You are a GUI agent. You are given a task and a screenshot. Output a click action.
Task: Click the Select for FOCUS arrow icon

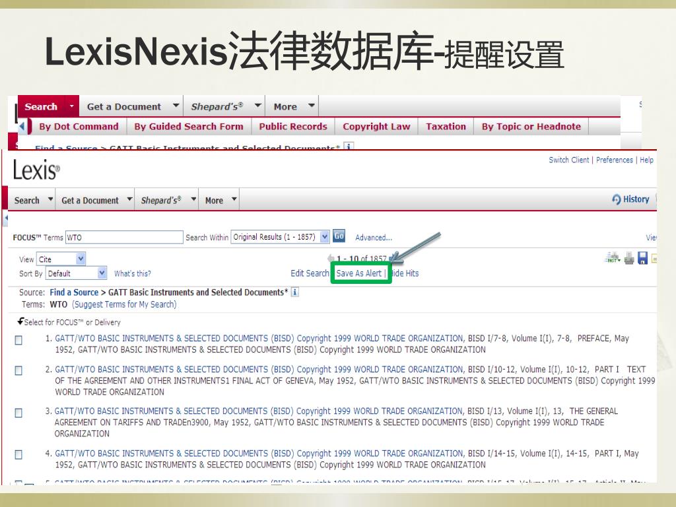point(20,321)
